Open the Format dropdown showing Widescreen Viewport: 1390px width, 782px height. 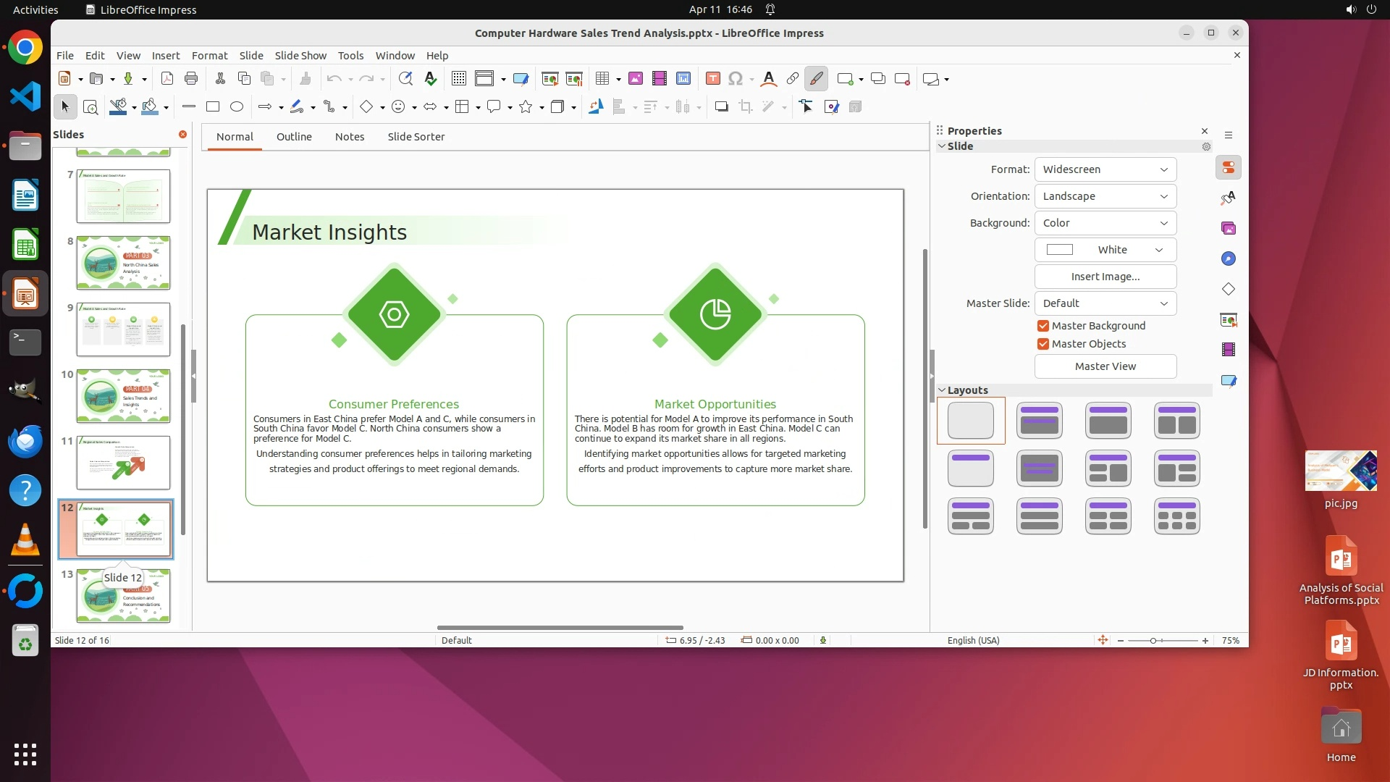[x=1105, y=169]
